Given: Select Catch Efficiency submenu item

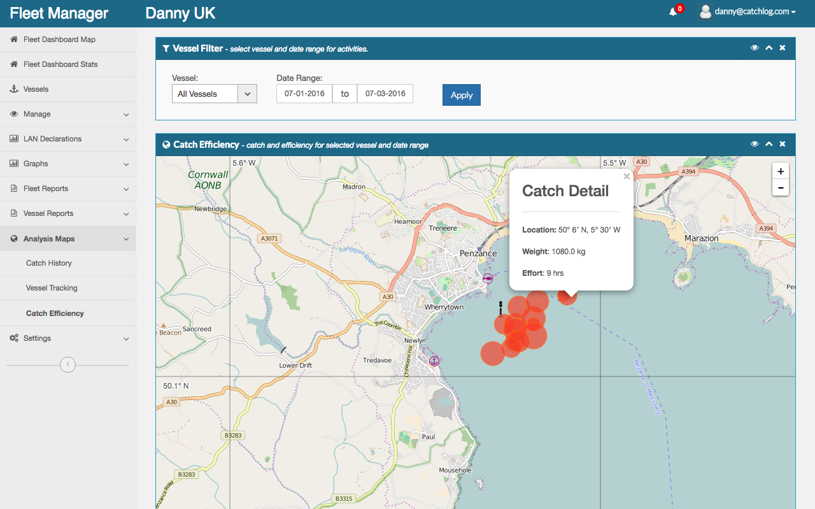Looking at the screenshot, I should click(x=67, y=313).
